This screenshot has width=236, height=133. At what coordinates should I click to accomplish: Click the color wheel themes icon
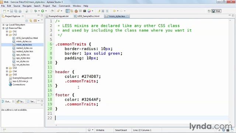(89, 11)
